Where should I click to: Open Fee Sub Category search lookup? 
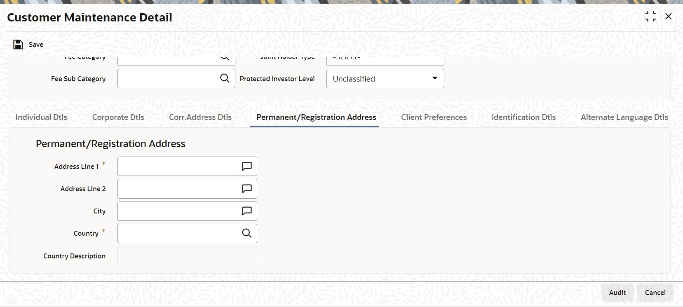coord(225,78)
